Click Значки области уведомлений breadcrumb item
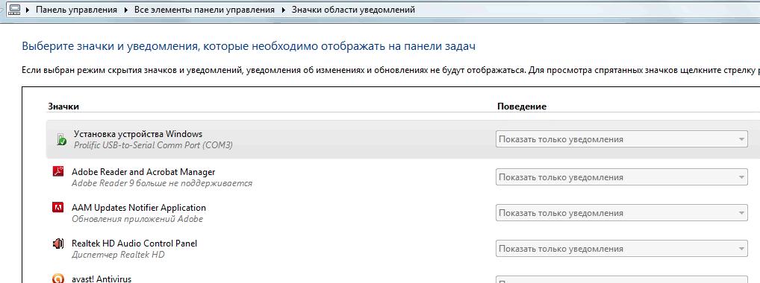The width and height of the screenshot is (760, 283). tap(353, 10)
